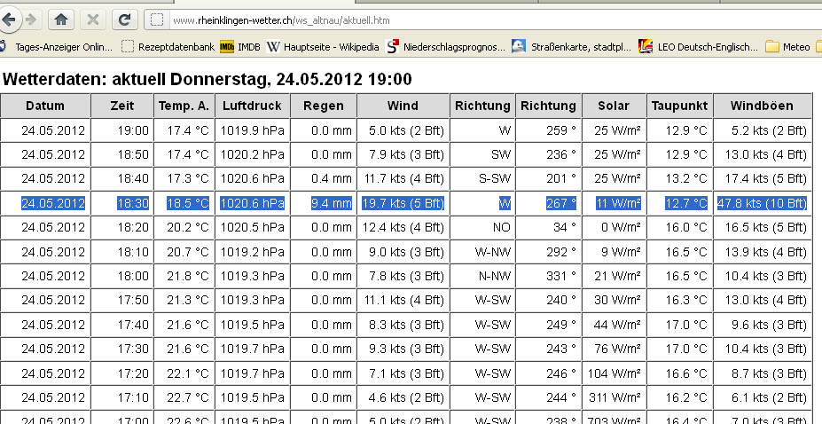The height and width of the screenshot is (424, 822).
Task: Click the 76 W/m² solar cell
Action: (614, 349)
